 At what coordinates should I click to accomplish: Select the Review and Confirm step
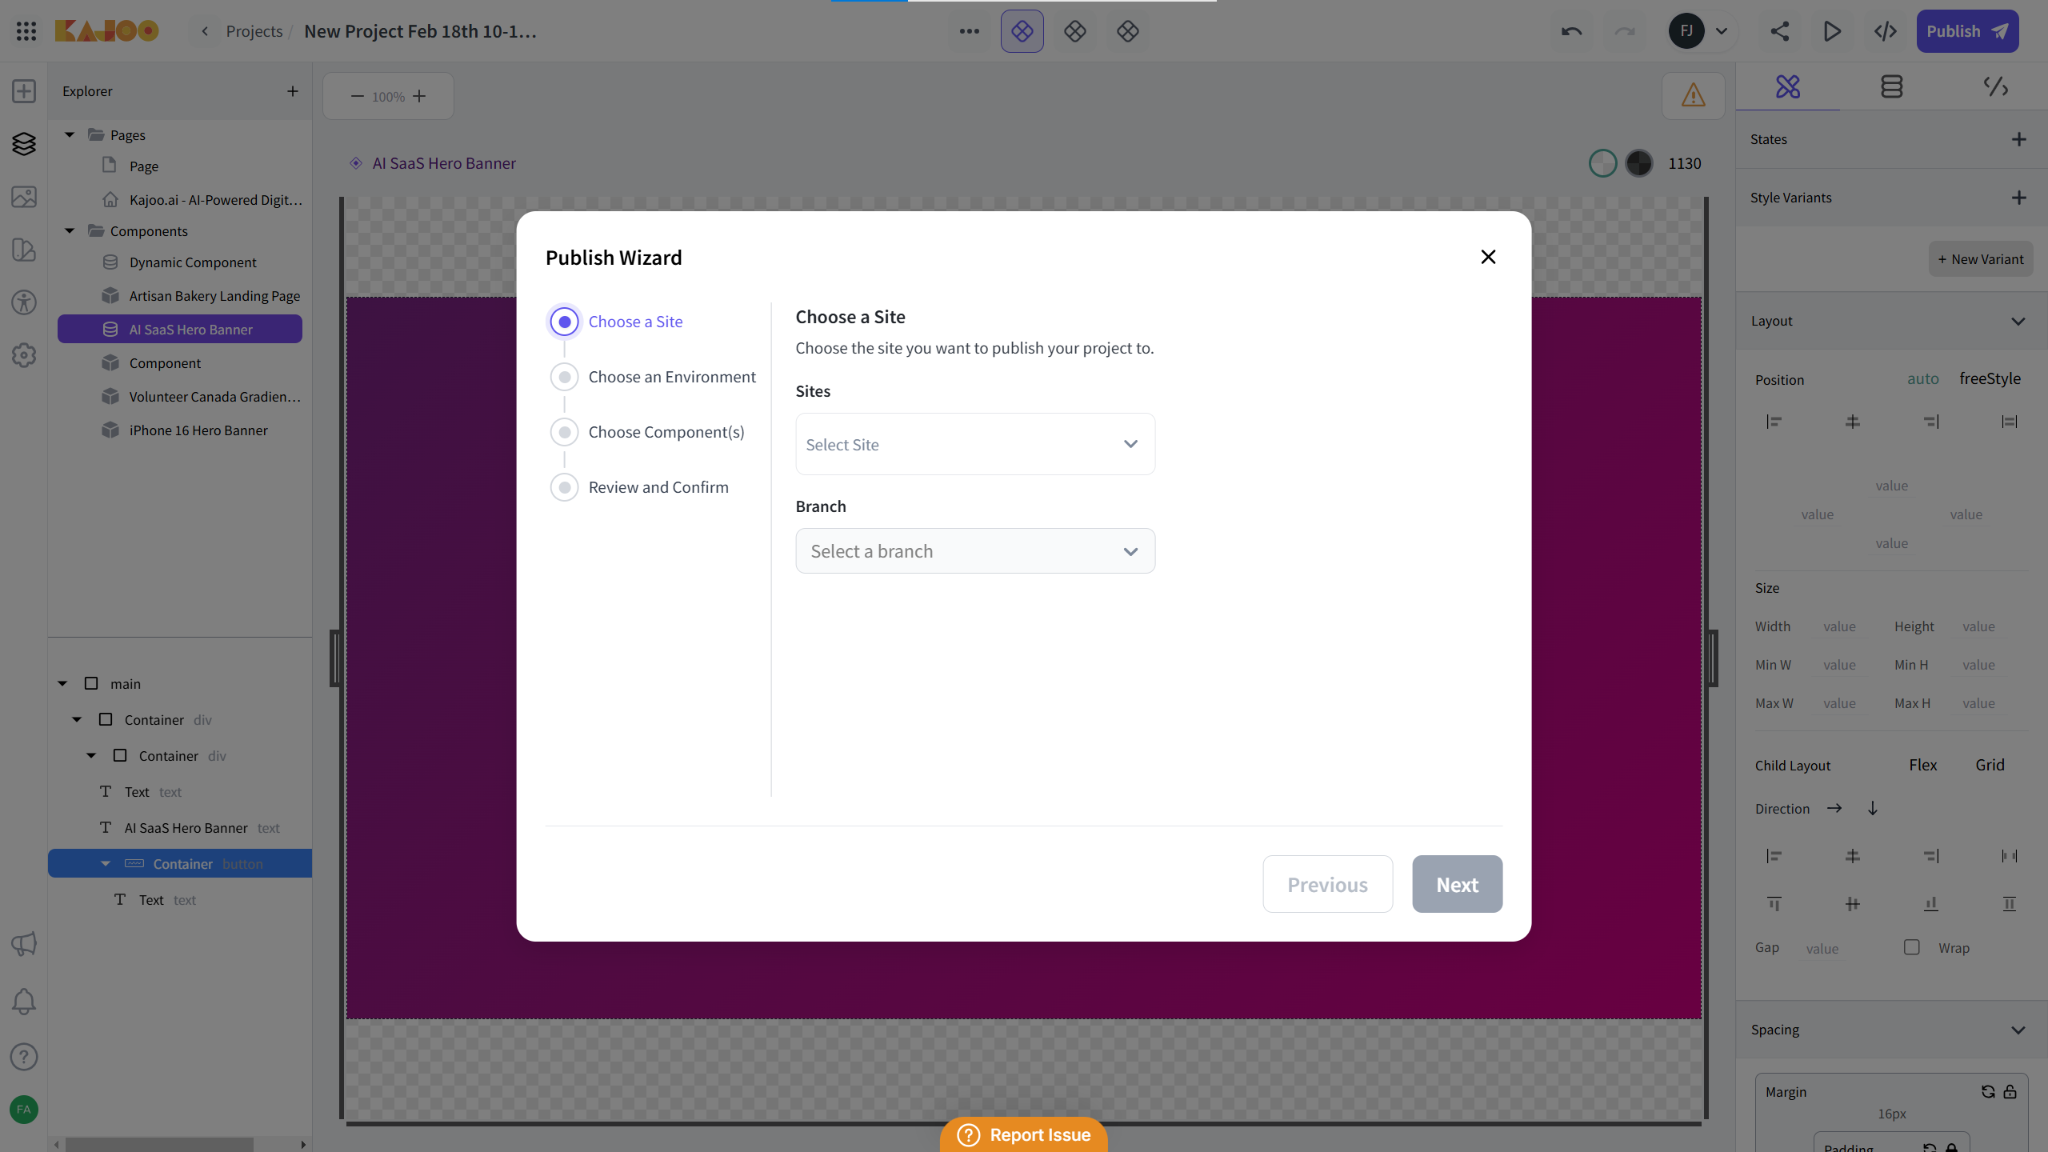pyautogui.click(x=658, y=487)
